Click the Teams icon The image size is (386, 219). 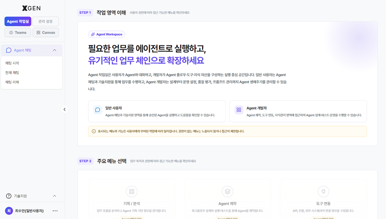11,33
